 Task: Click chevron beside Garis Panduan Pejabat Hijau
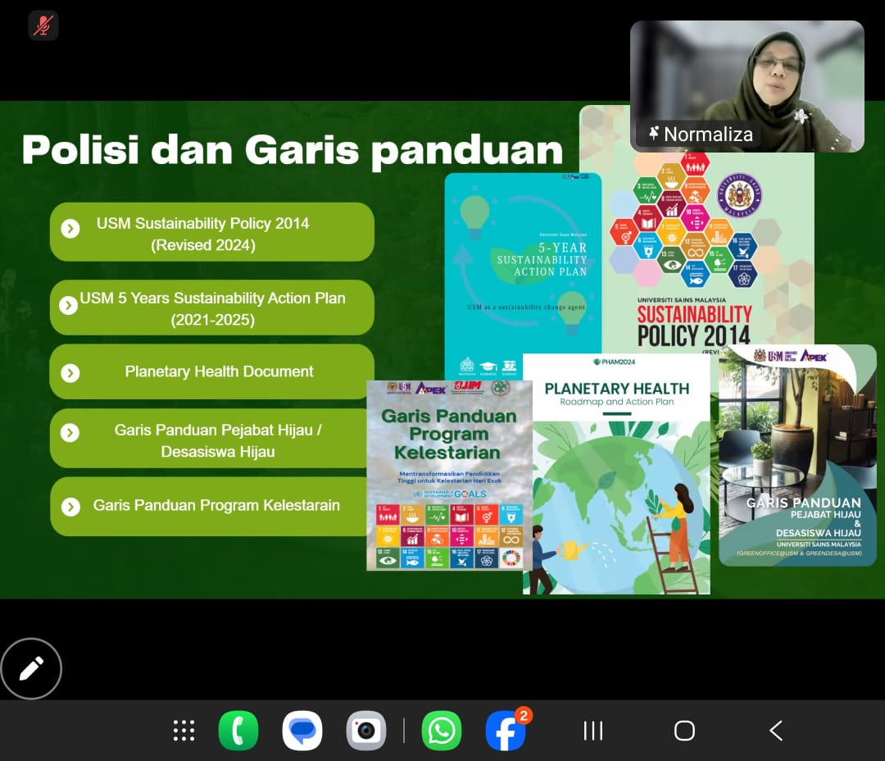click(70, 433)
